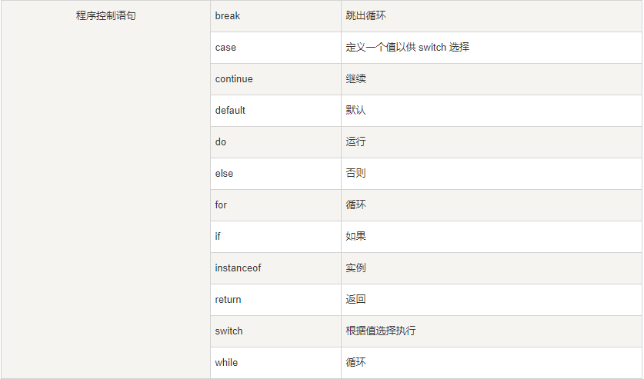The image size is (644, 379).
Task: Click the 'instanceof' keyword cell
Action: [238, 268]
